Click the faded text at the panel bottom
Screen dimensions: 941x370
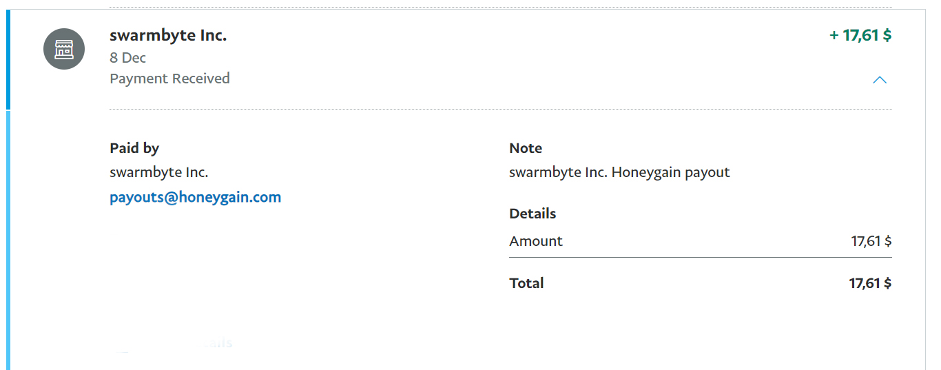(x=217, y=342)
